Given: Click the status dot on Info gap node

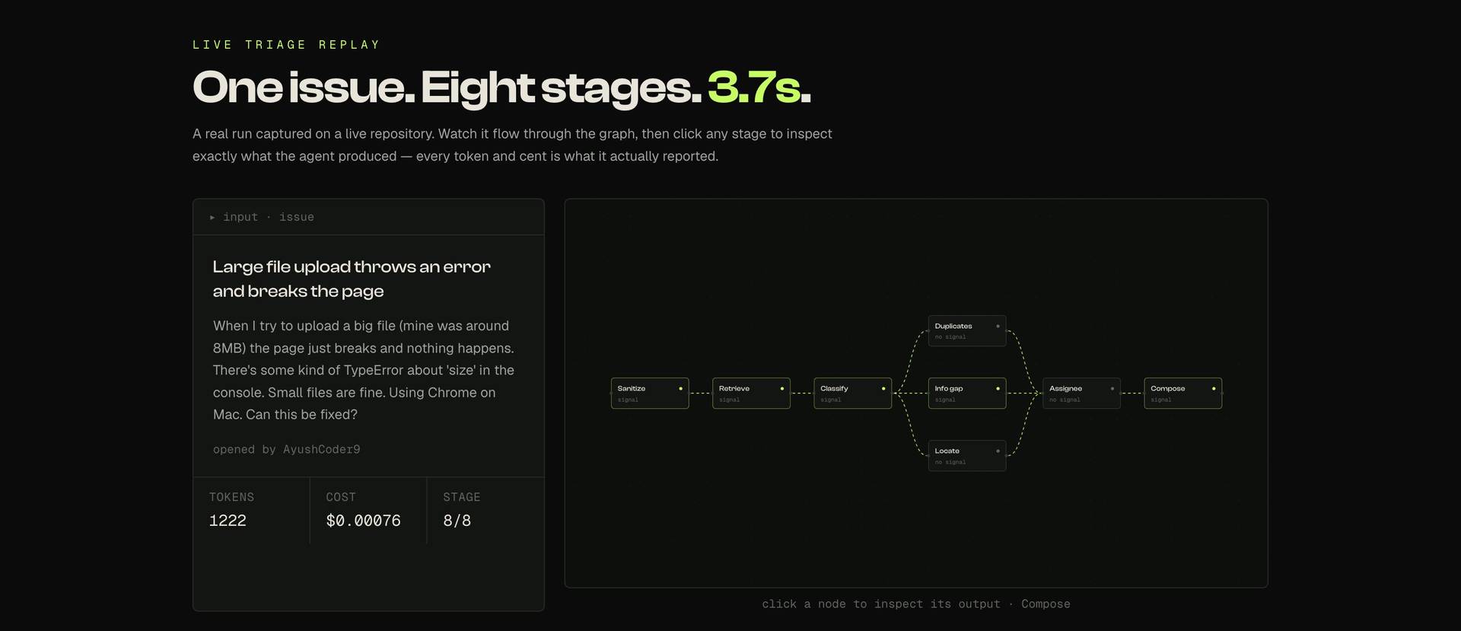Looking at the screenshot, I should click(998, 388).
